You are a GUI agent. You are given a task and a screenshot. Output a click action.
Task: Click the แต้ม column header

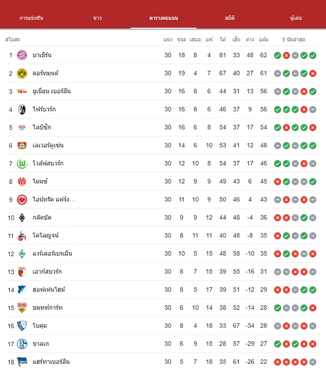point(263,39)
